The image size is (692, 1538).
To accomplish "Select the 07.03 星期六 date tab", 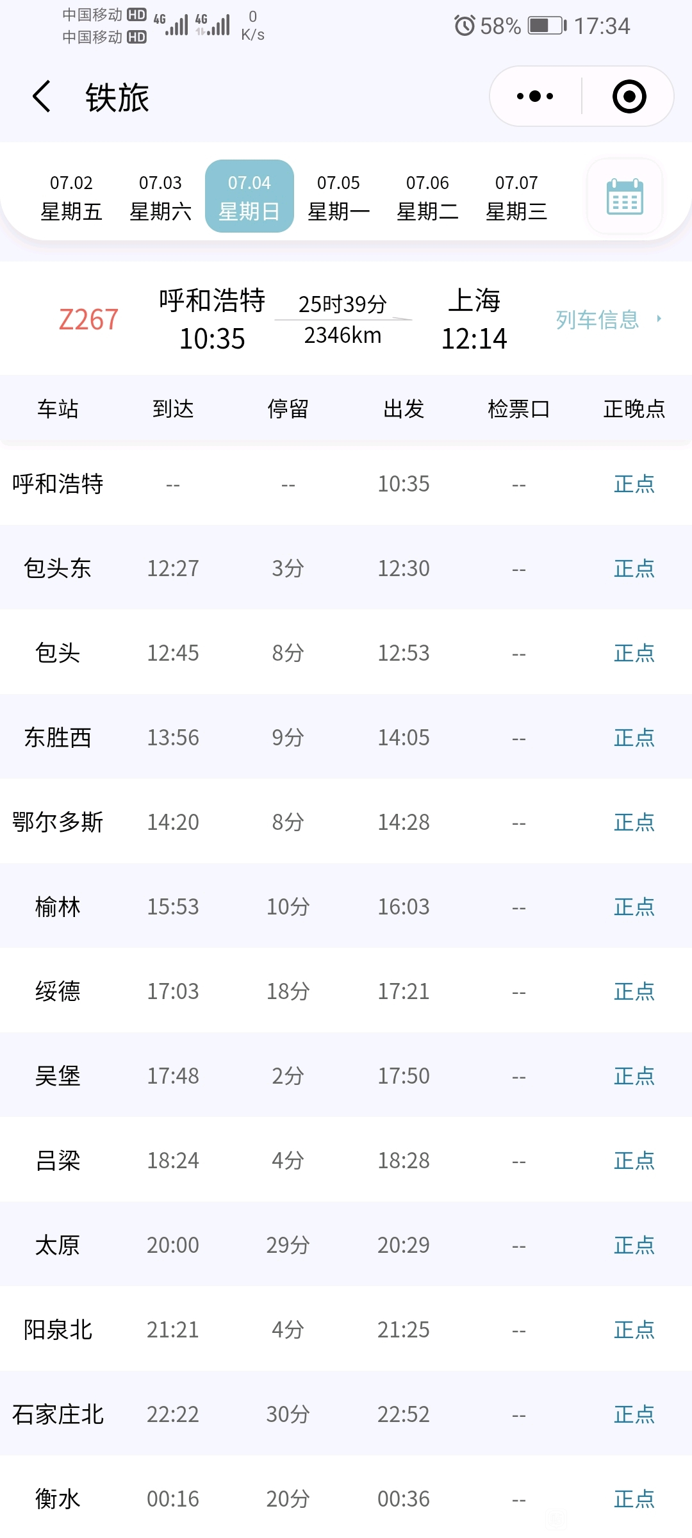I will (160, 197).
